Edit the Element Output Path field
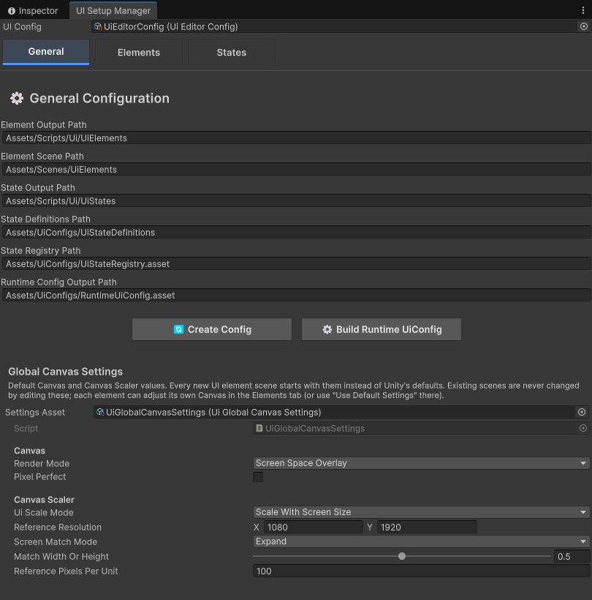Screen dimensions: 592x600 (296, 138)
